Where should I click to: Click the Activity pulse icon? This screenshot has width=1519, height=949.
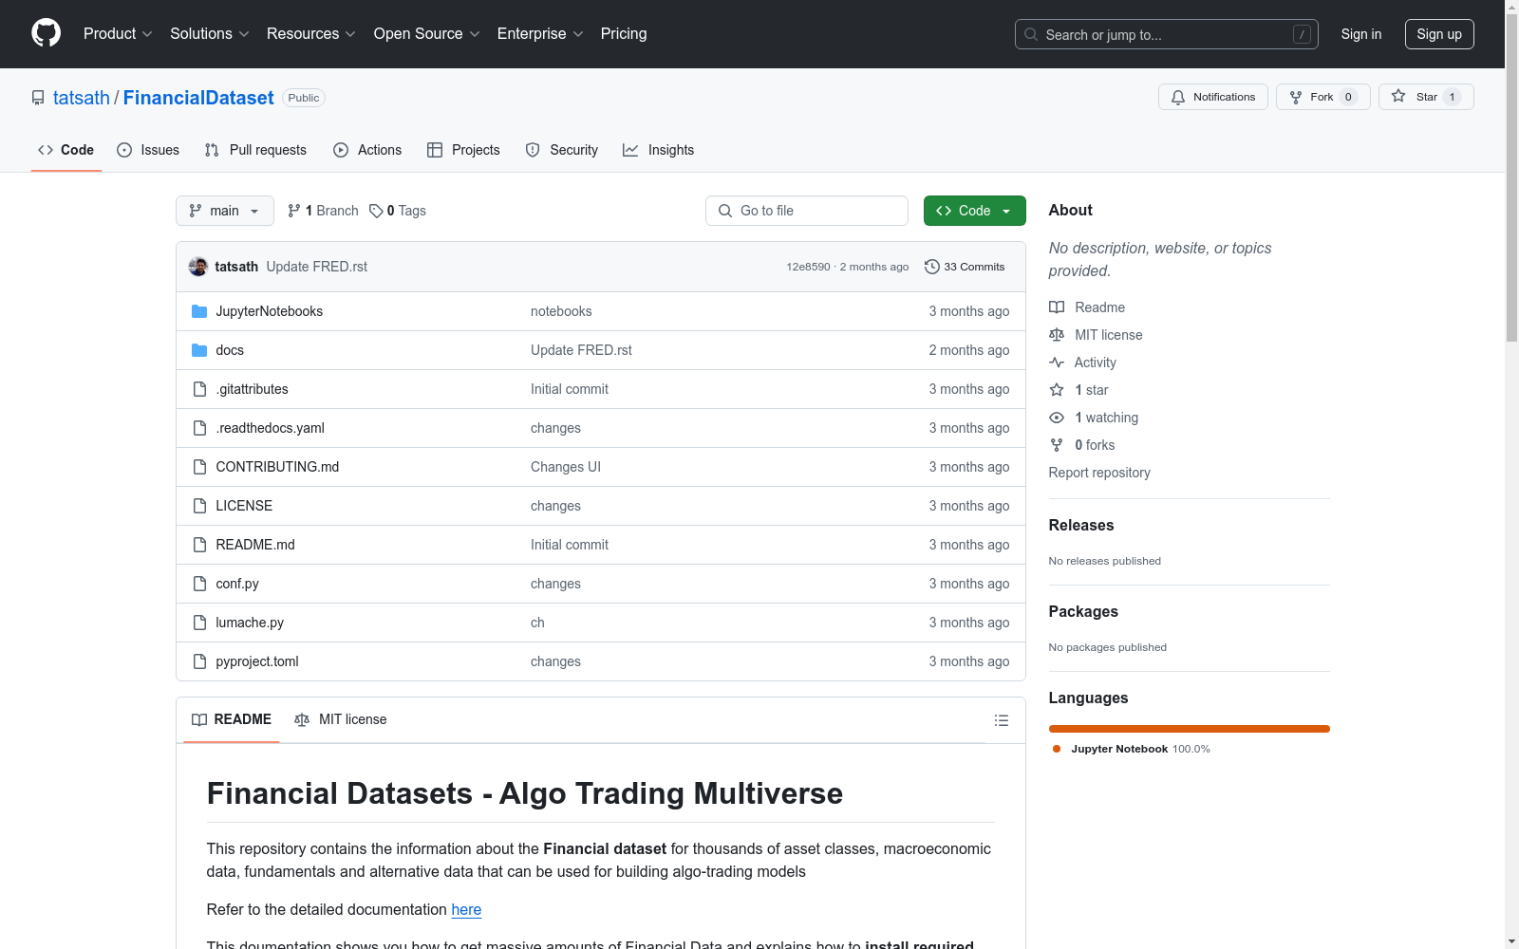point(1057,363)
